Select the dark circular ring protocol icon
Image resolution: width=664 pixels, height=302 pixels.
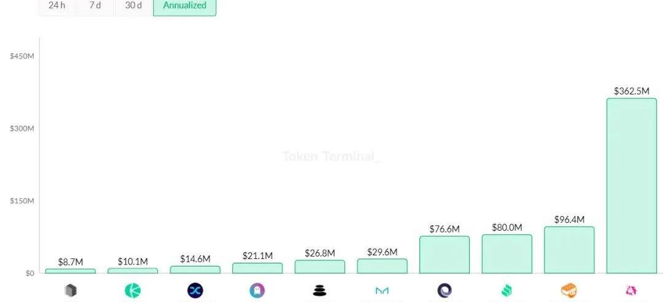tap(444, 290)
